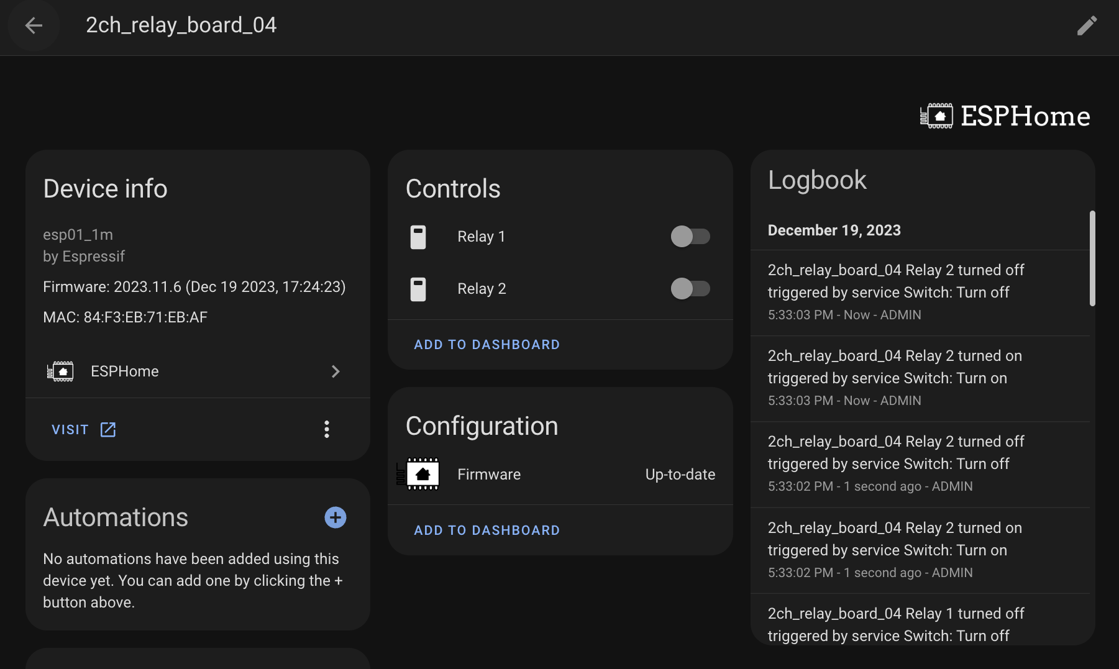Click the back arrow icon
This screenshot has width=1119, height=669.
(34, 25)
